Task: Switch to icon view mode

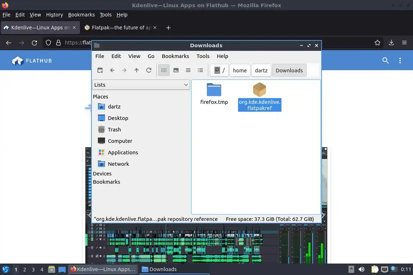Action: pyautogui.click(x=164, y=70)
